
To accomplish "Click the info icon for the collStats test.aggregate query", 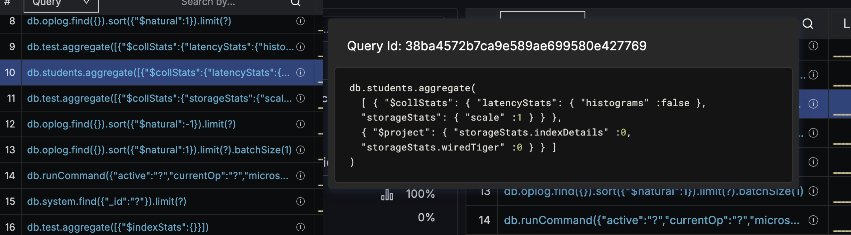I will coord(300,47).
